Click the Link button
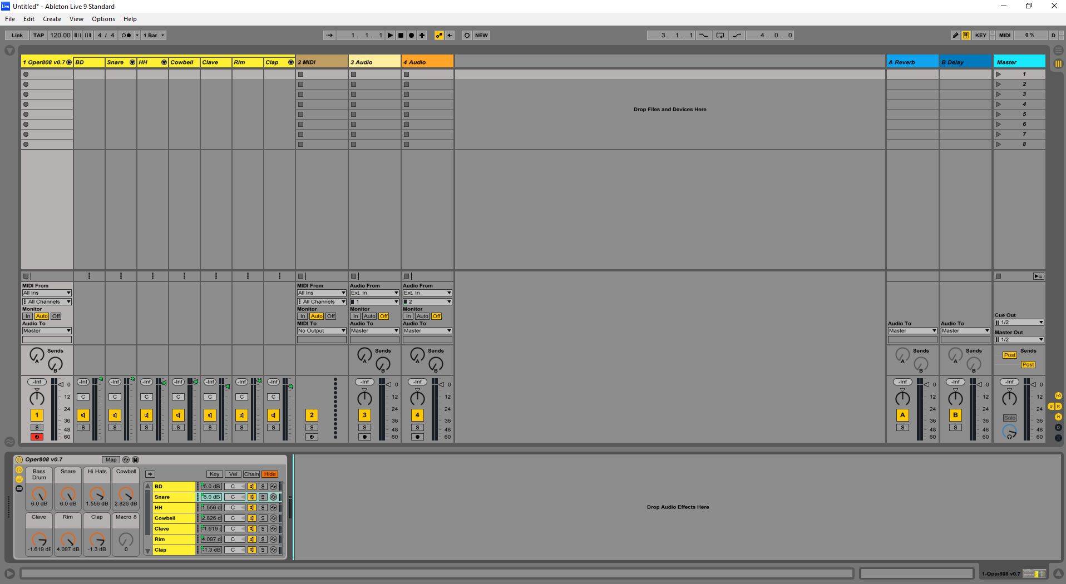 pos(17,35)
